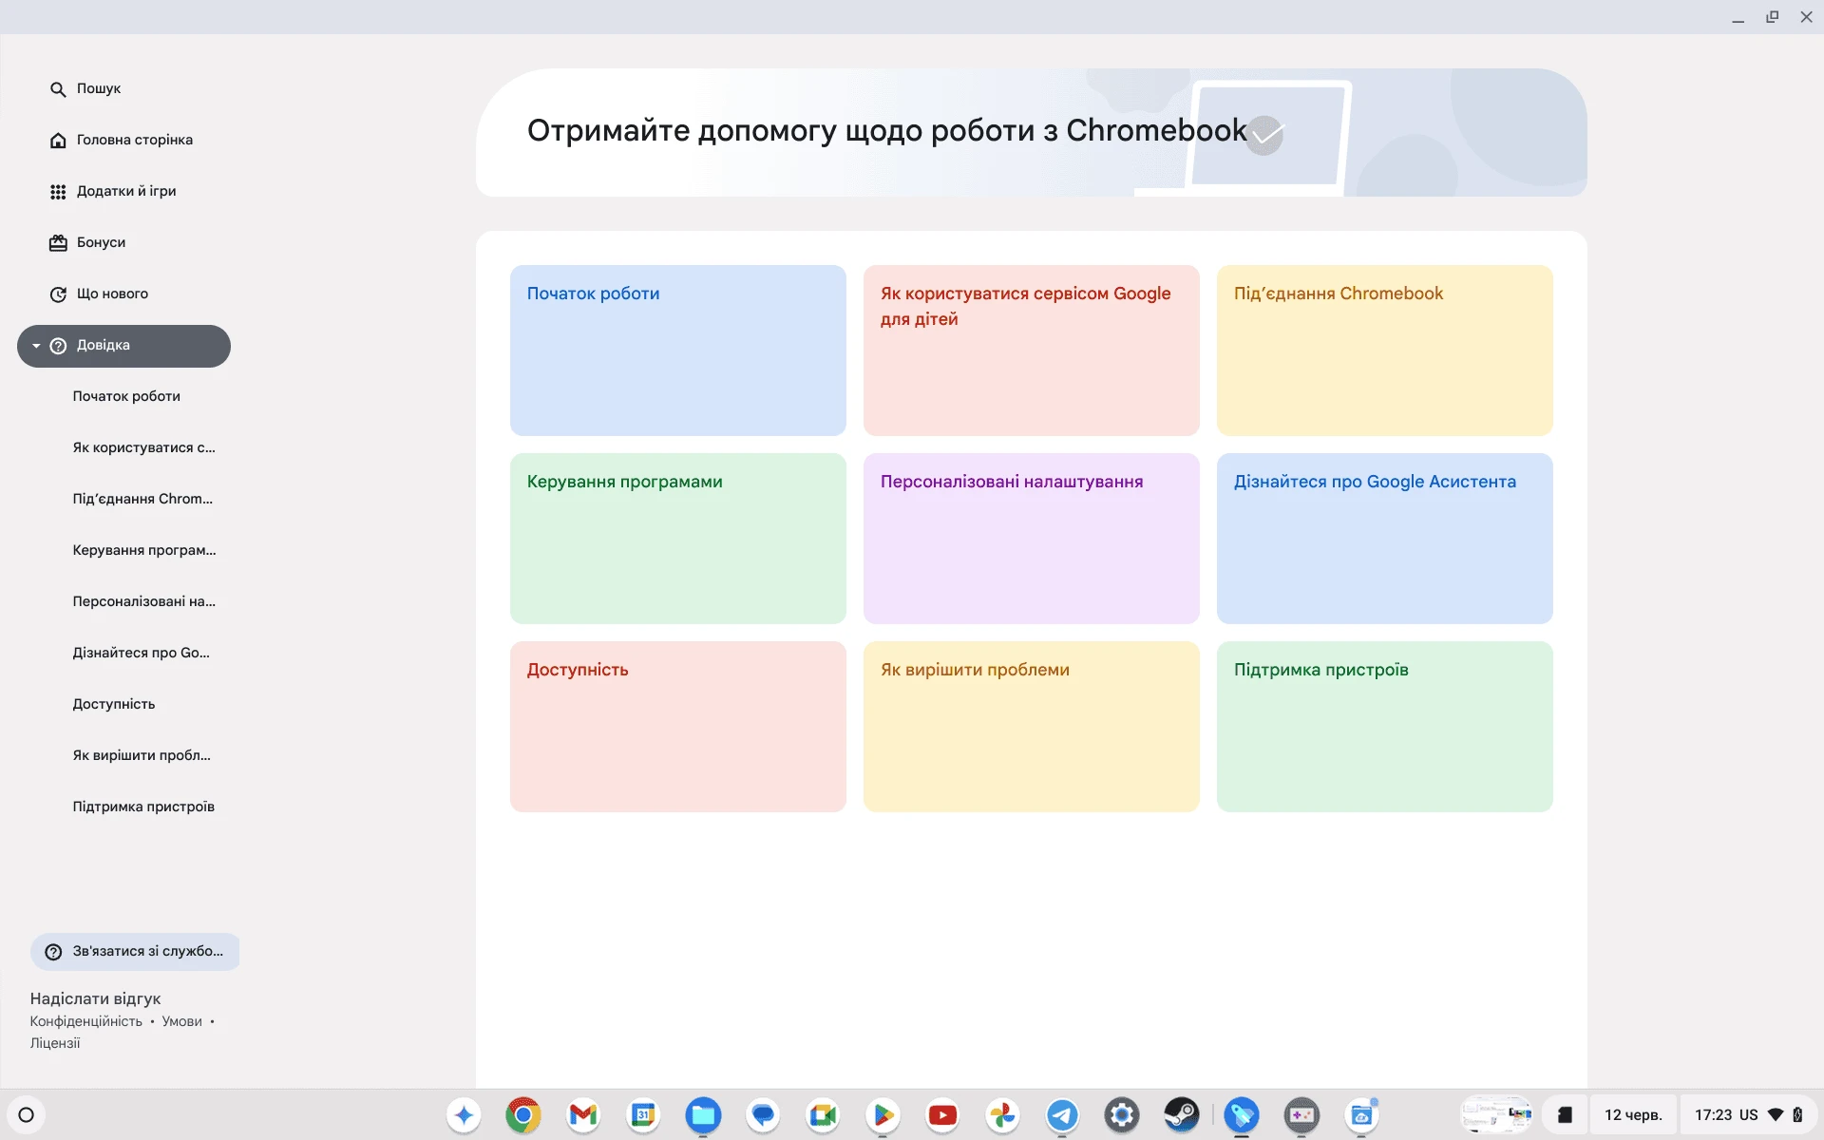The image size is (1824, 1140).
Task: Open the Дізнайтеся про Google Асистента card
Action: 1385,539
